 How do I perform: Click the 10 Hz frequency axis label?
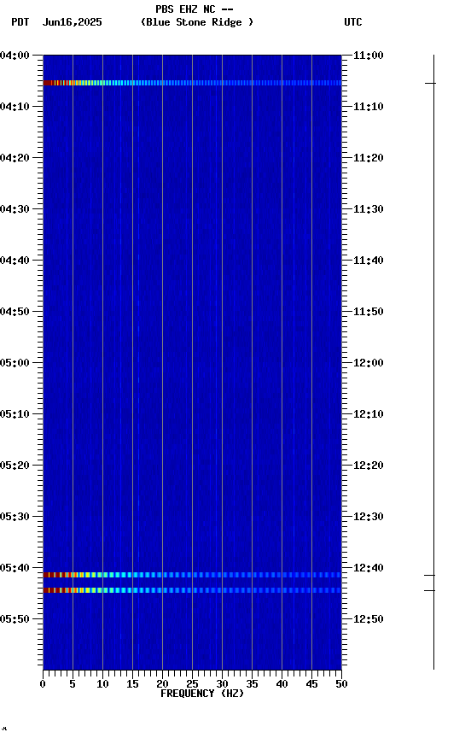(x=102, y=684)
